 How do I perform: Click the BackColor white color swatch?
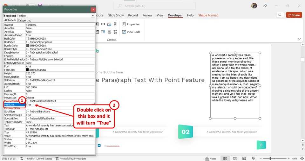[x=27, y=39]
